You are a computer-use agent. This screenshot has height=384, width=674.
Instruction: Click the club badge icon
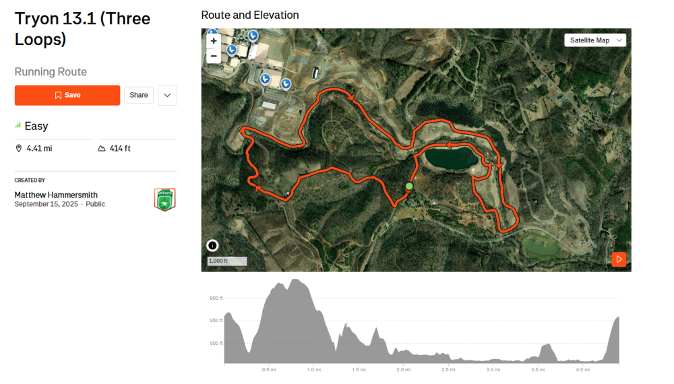pos(164,199)
